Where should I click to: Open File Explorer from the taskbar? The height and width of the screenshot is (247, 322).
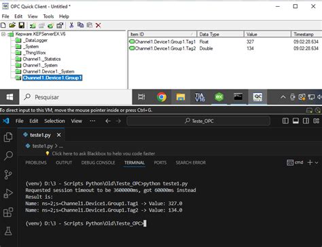pyautogui.click(x=181, y=97)
